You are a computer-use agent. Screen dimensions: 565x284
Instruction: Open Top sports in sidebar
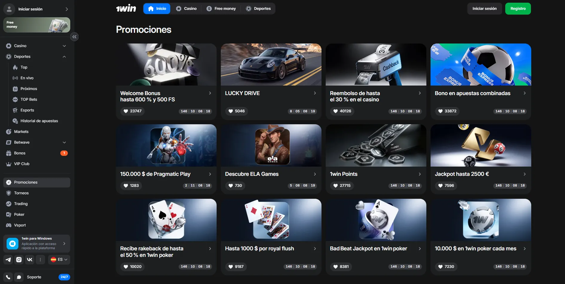pyautogui.click(x=24, y=67)
